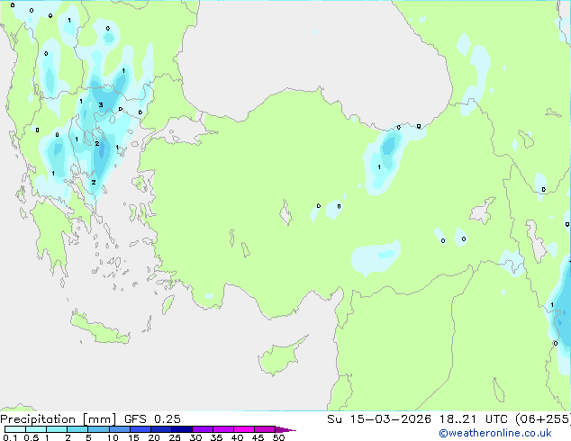This screenshot has height=441, width=571.
Task: Click the 25 to 30 mm legend swatch
Action: coord(181,429)
